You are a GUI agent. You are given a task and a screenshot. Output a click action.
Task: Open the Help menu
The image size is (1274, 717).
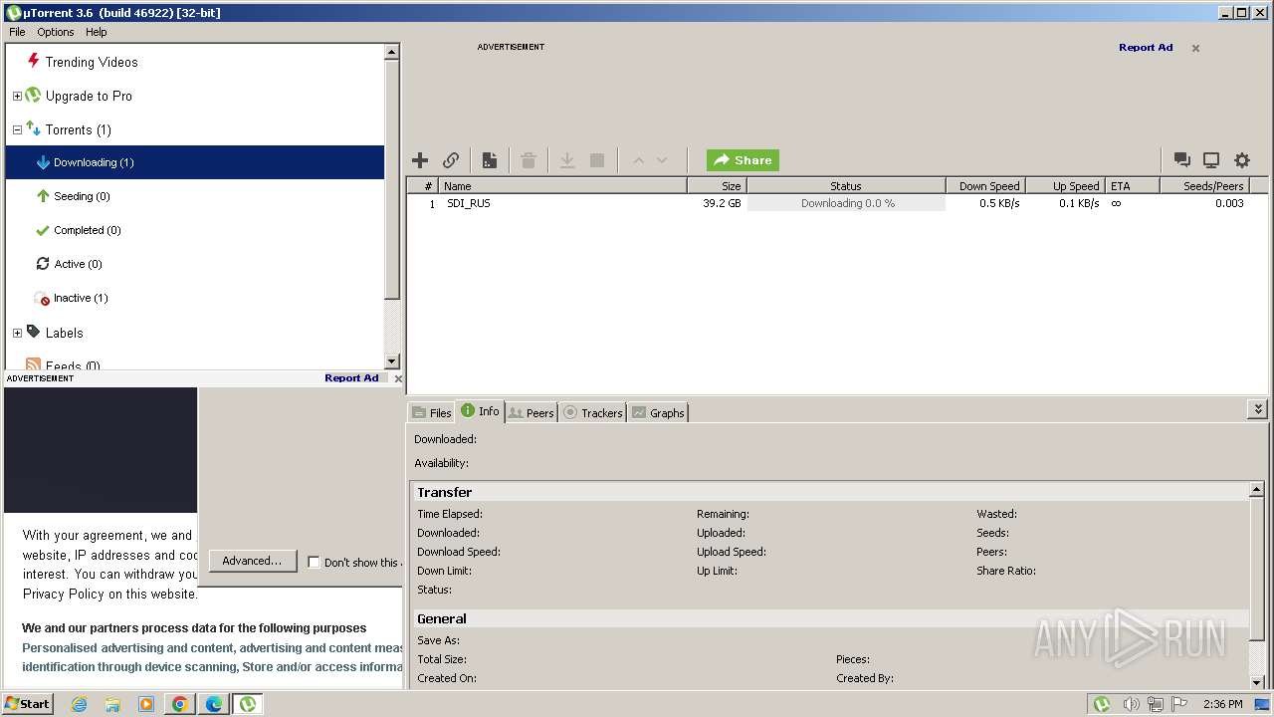point(96,32)
